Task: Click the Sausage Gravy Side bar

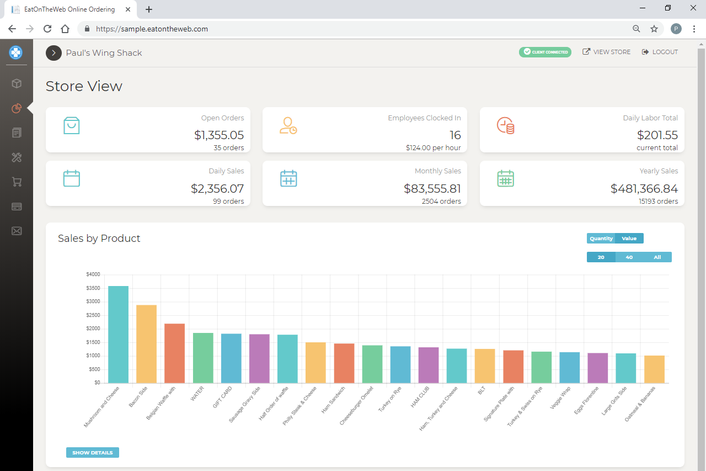Action: pyautogui.click(x=259, y=359)
